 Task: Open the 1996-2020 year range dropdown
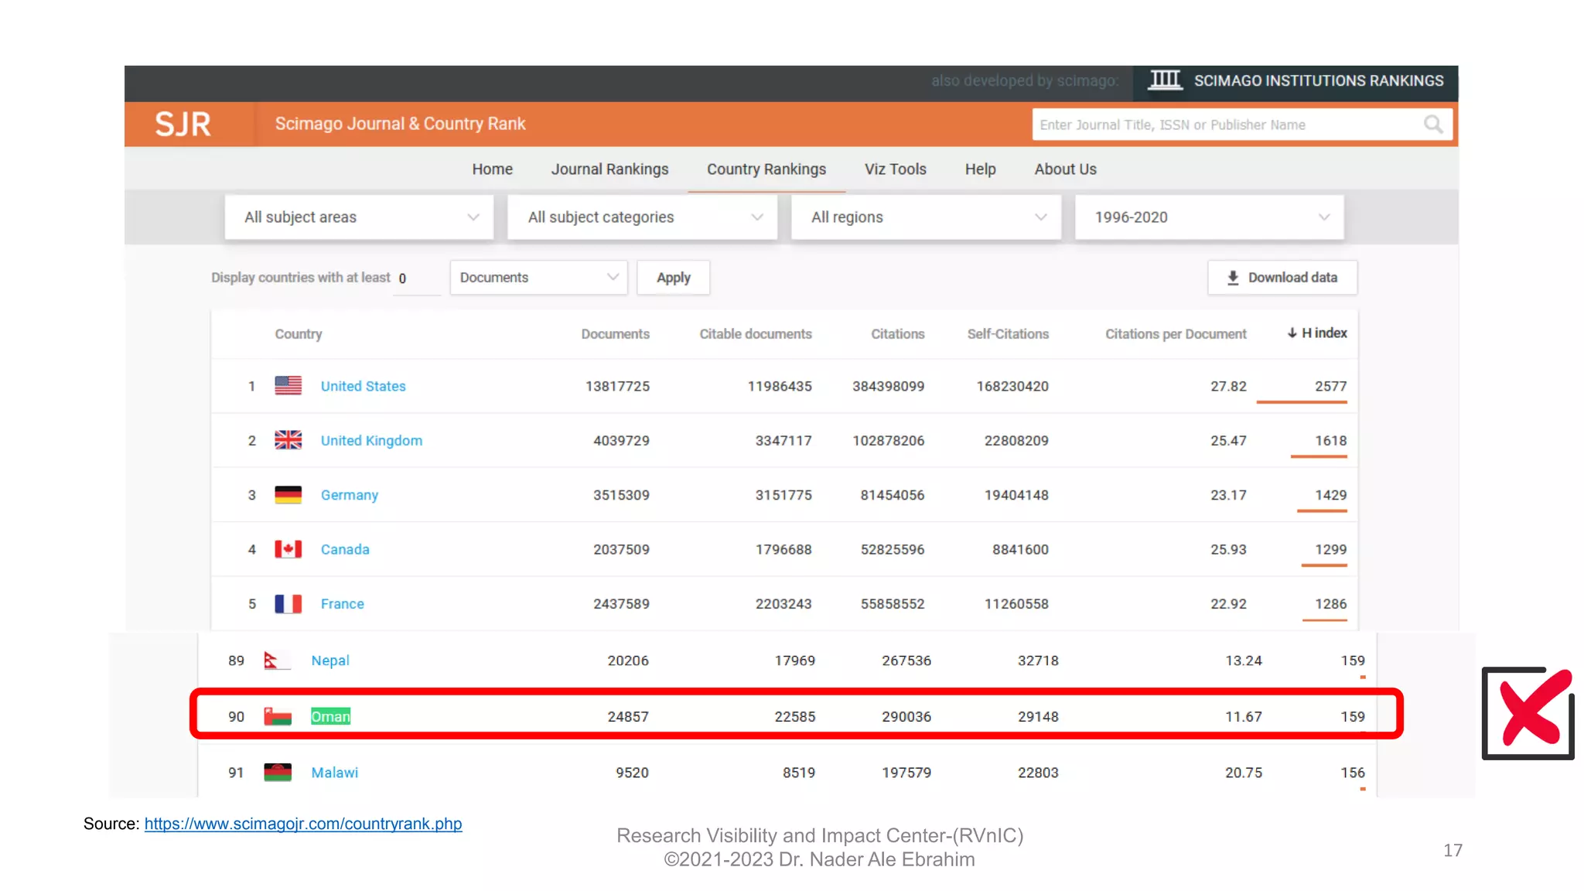(1209, 217)
